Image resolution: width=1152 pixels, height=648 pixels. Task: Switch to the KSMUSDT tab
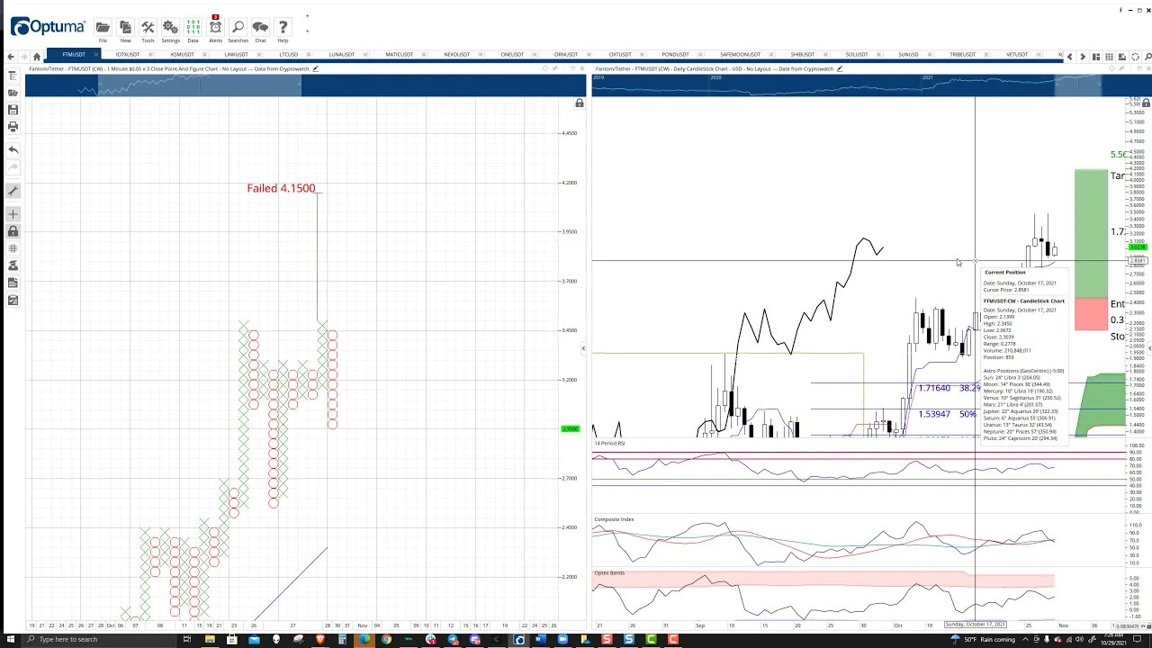(x=182, y=55)
